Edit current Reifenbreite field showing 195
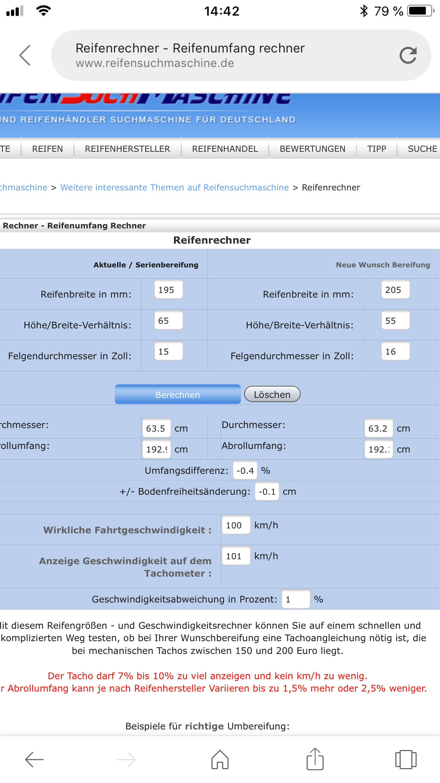 [169, 290]
